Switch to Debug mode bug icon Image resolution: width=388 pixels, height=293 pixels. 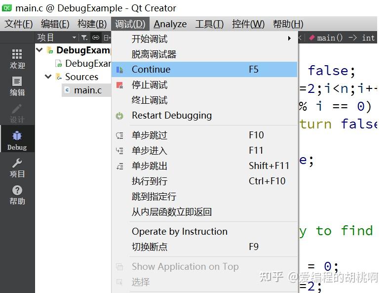pos(17,136)
